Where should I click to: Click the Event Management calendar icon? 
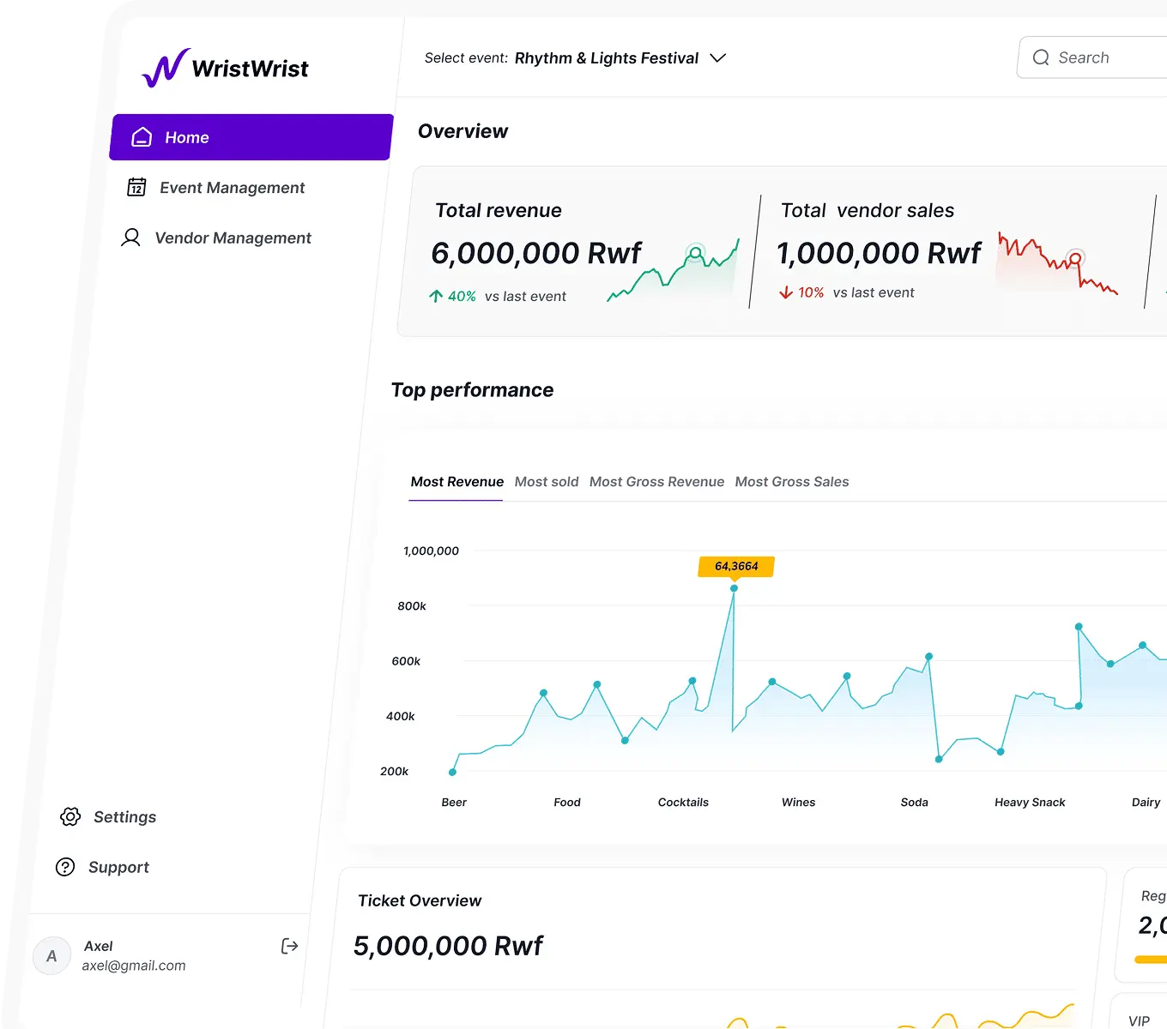point(136,187)
